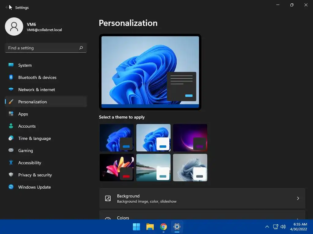Open the clock and date flyout
This screenshot has width=313, height=234.
point(298,227)
